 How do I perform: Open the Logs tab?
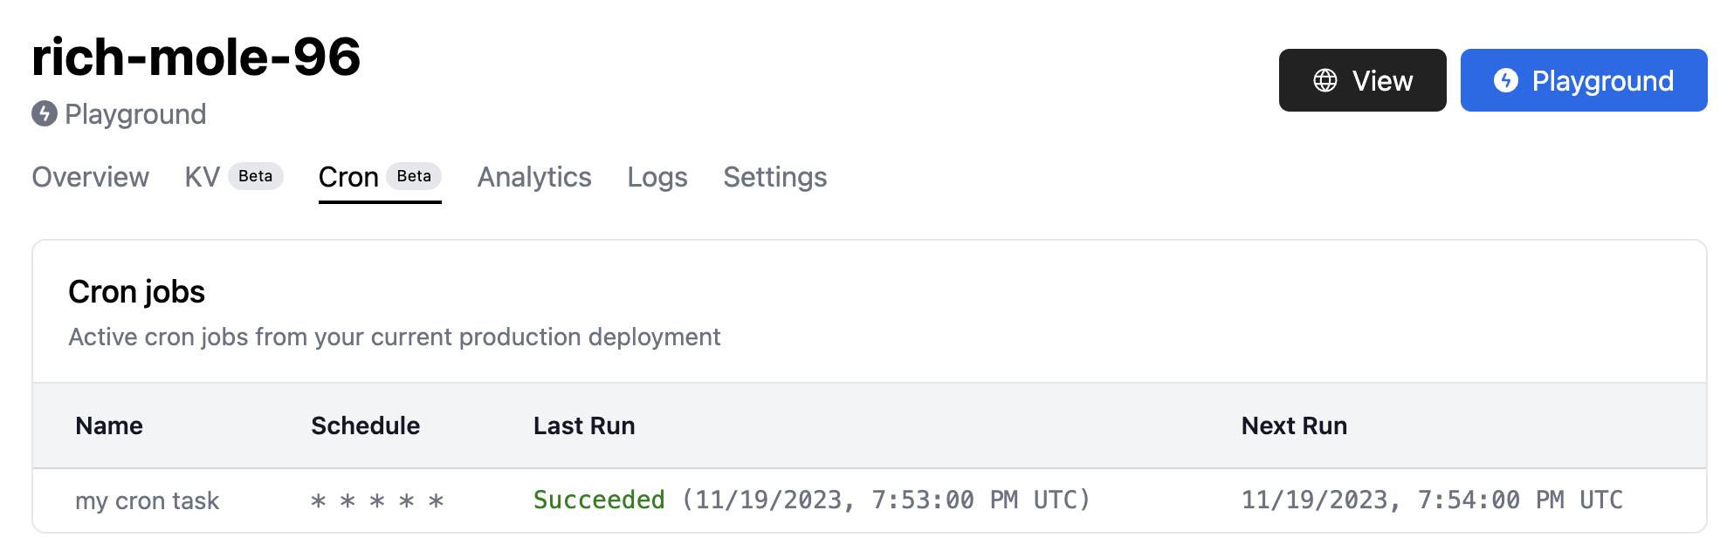coord(657,177)
